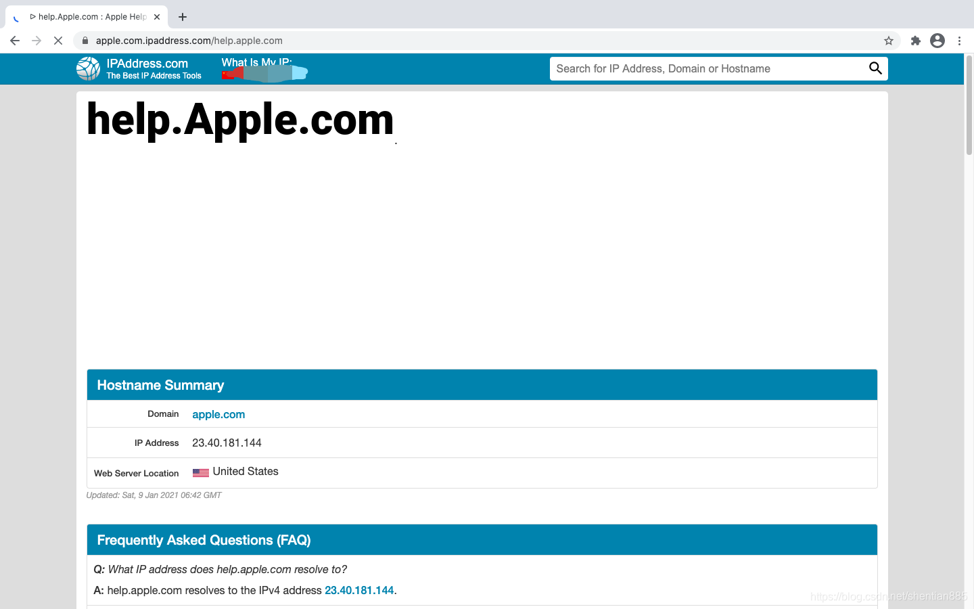
Task: Select the help.Apple.com browser tab
Action: tap(87, 17)
